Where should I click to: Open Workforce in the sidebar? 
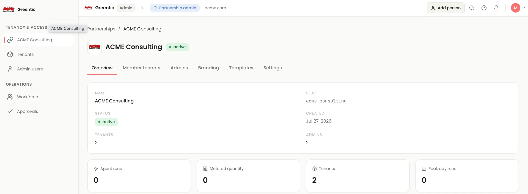coord(39,97)
